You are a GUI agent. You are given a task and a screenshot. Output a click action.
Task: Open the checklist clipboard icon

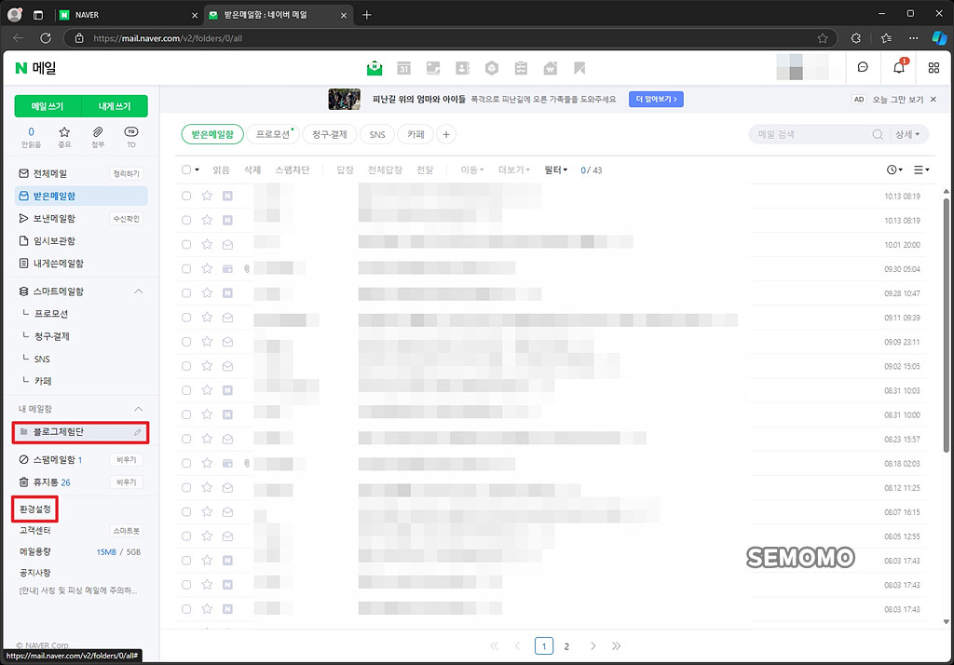tap(521, 68)
